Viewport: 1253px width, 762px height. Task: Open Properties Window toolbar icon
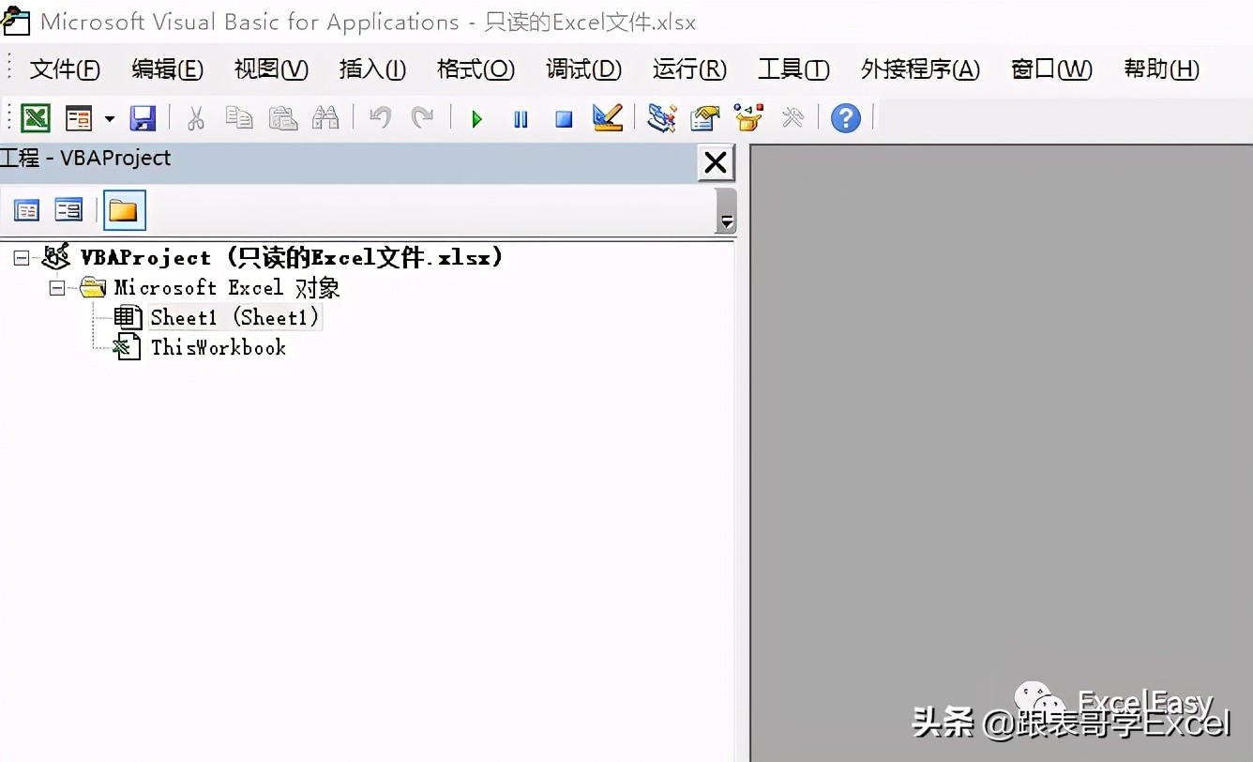point(705,118)
